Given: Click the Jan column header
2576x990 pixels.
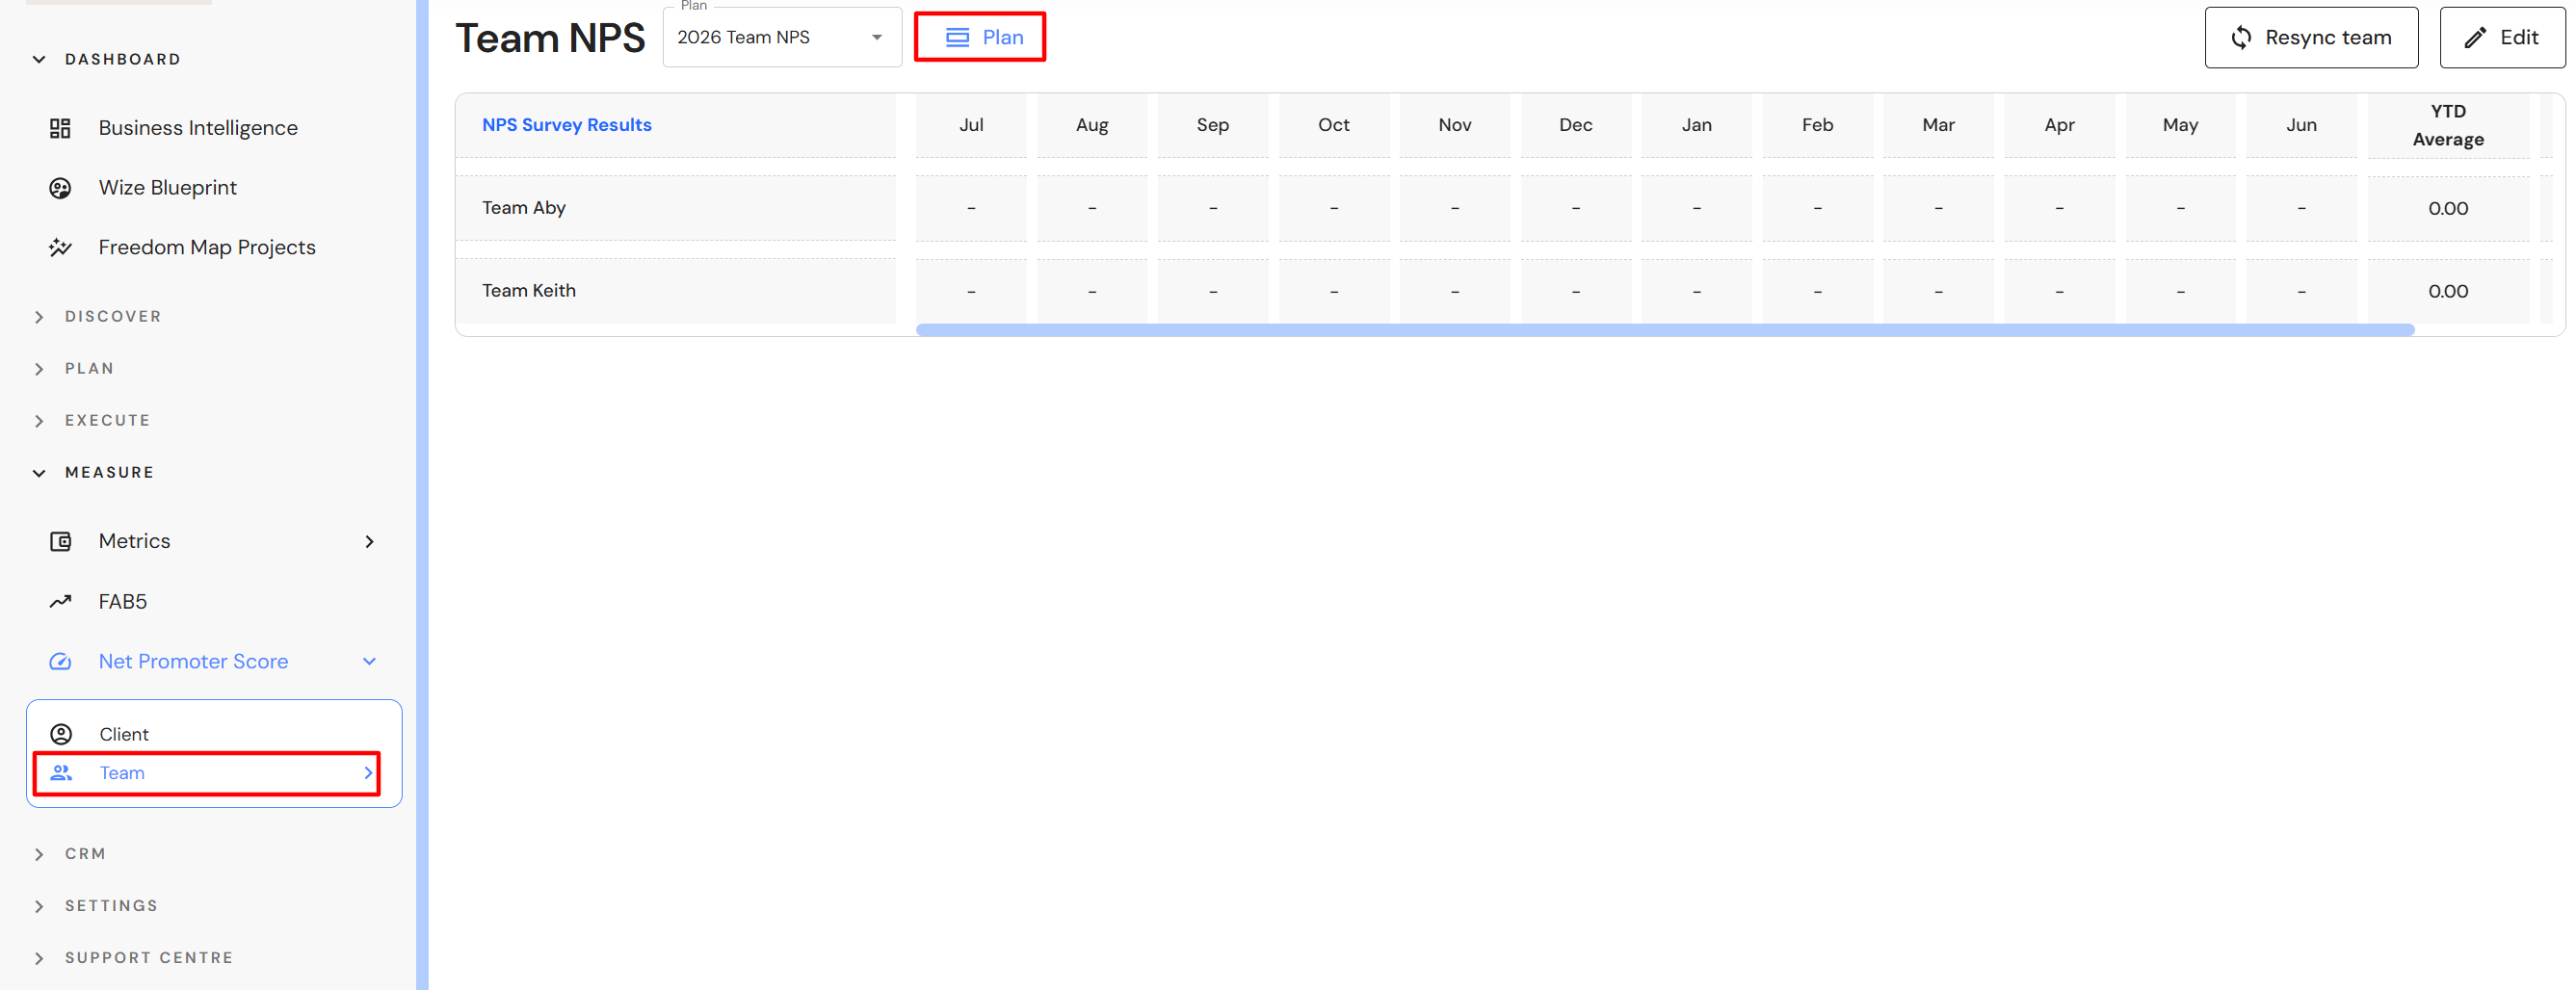Looking at the screenshot, I should [x=1697, y=125].
